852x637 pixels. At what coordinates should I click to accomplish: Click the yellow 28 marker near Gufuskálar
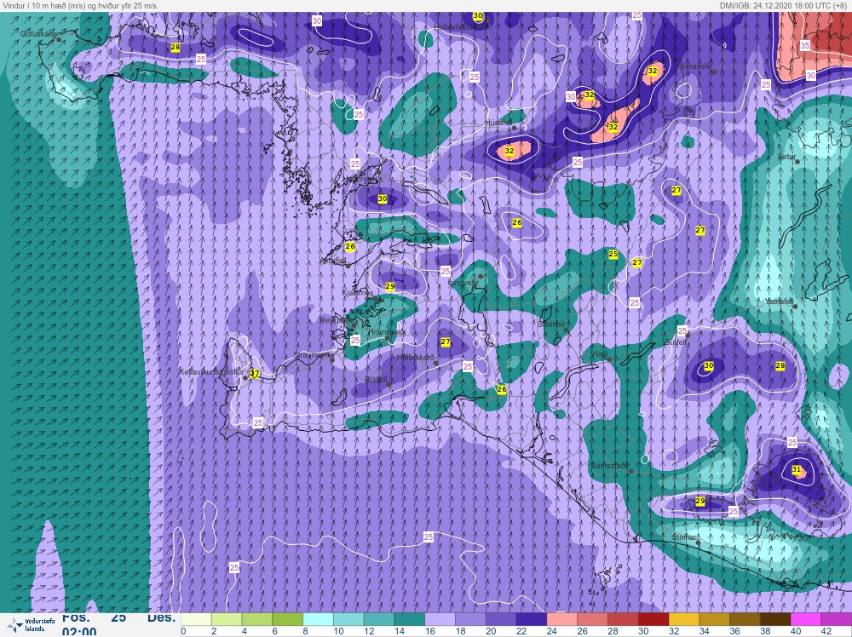175,47
